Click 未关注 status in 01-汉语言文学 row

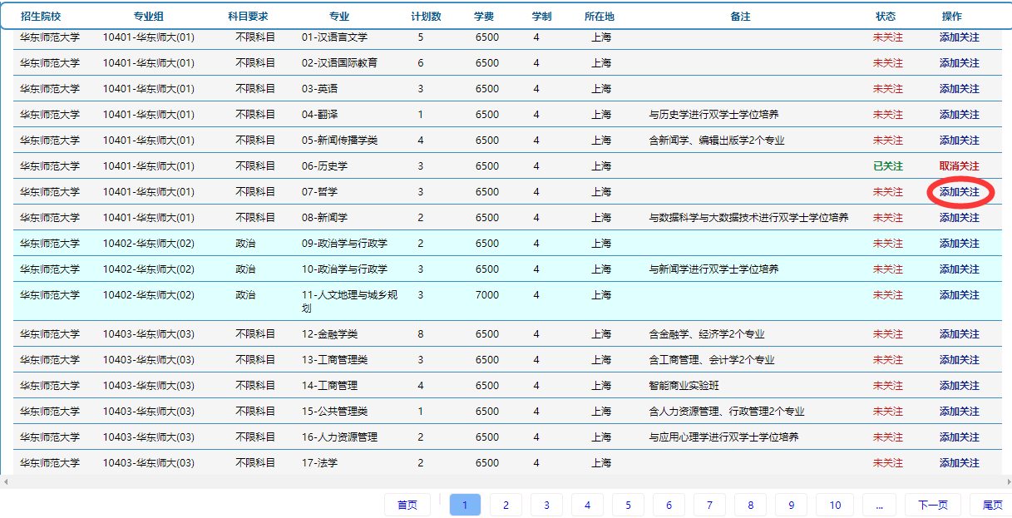tap(887, 37)
